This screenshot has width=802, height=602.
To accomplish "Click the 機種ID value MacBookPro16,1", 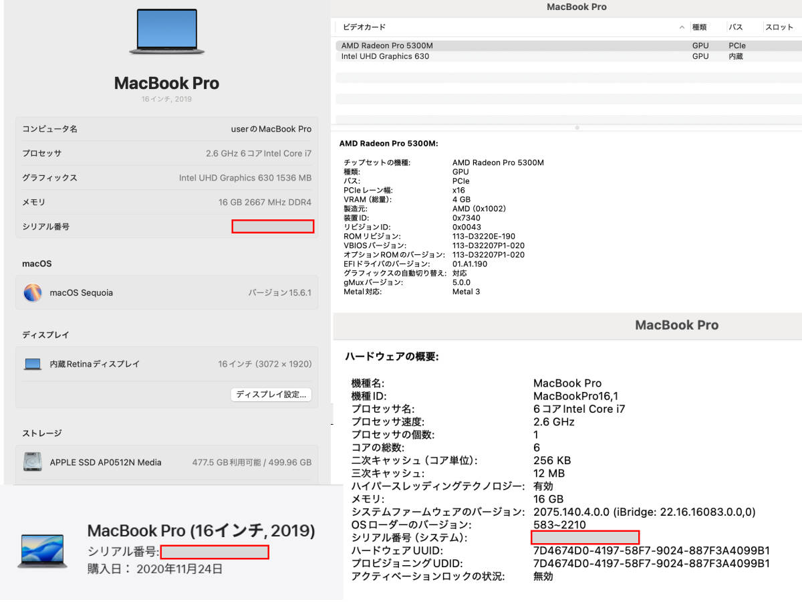I will pos(575,396).
